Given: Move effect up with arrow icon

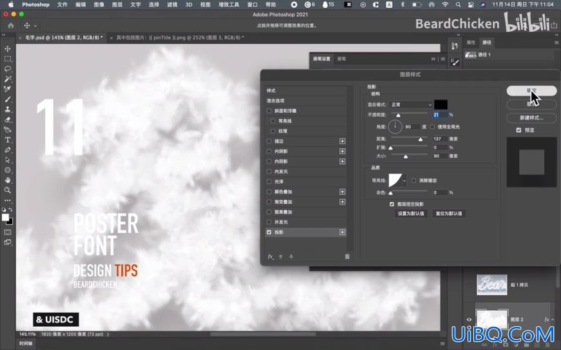Looking at the screenshot, I should pyautogui.click(x=281, y=257).
